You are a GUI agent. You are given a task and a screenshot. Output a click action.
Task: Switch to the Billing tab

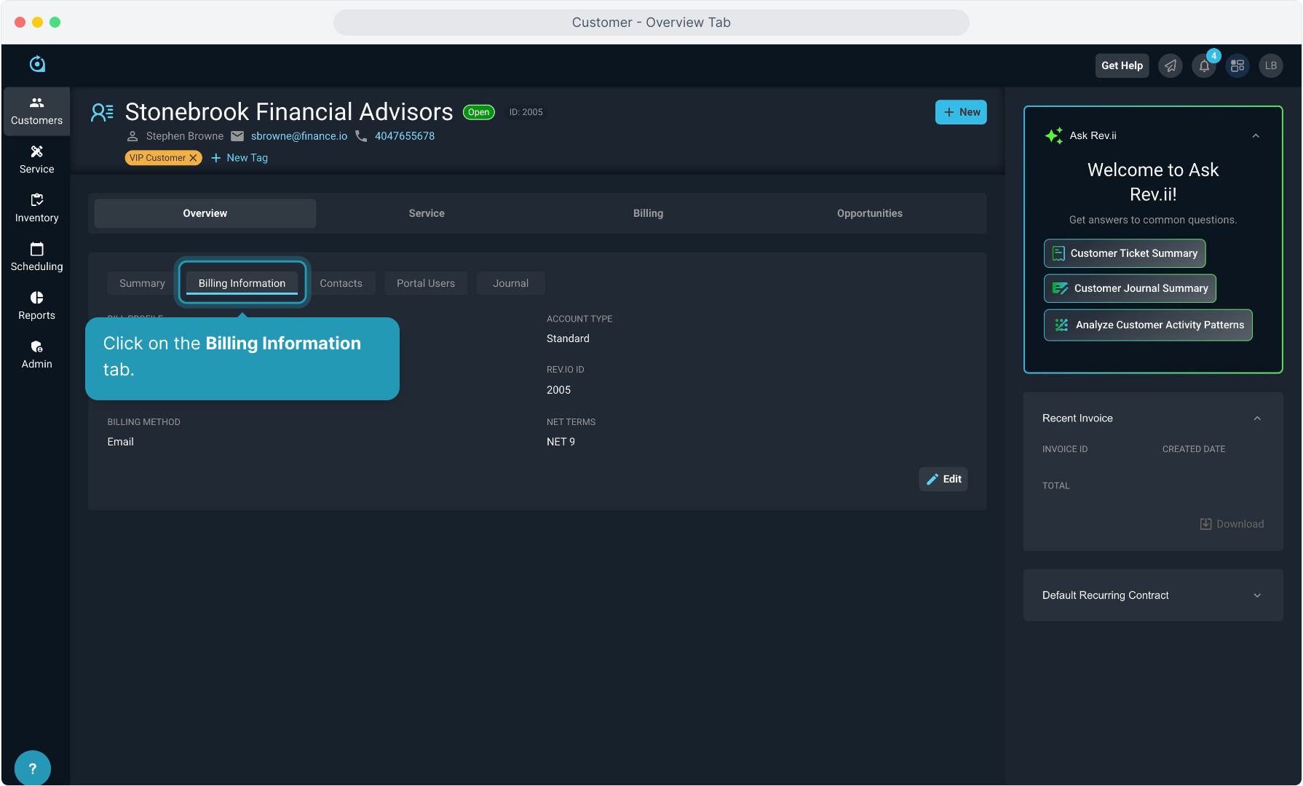click(x=648, y=213)
